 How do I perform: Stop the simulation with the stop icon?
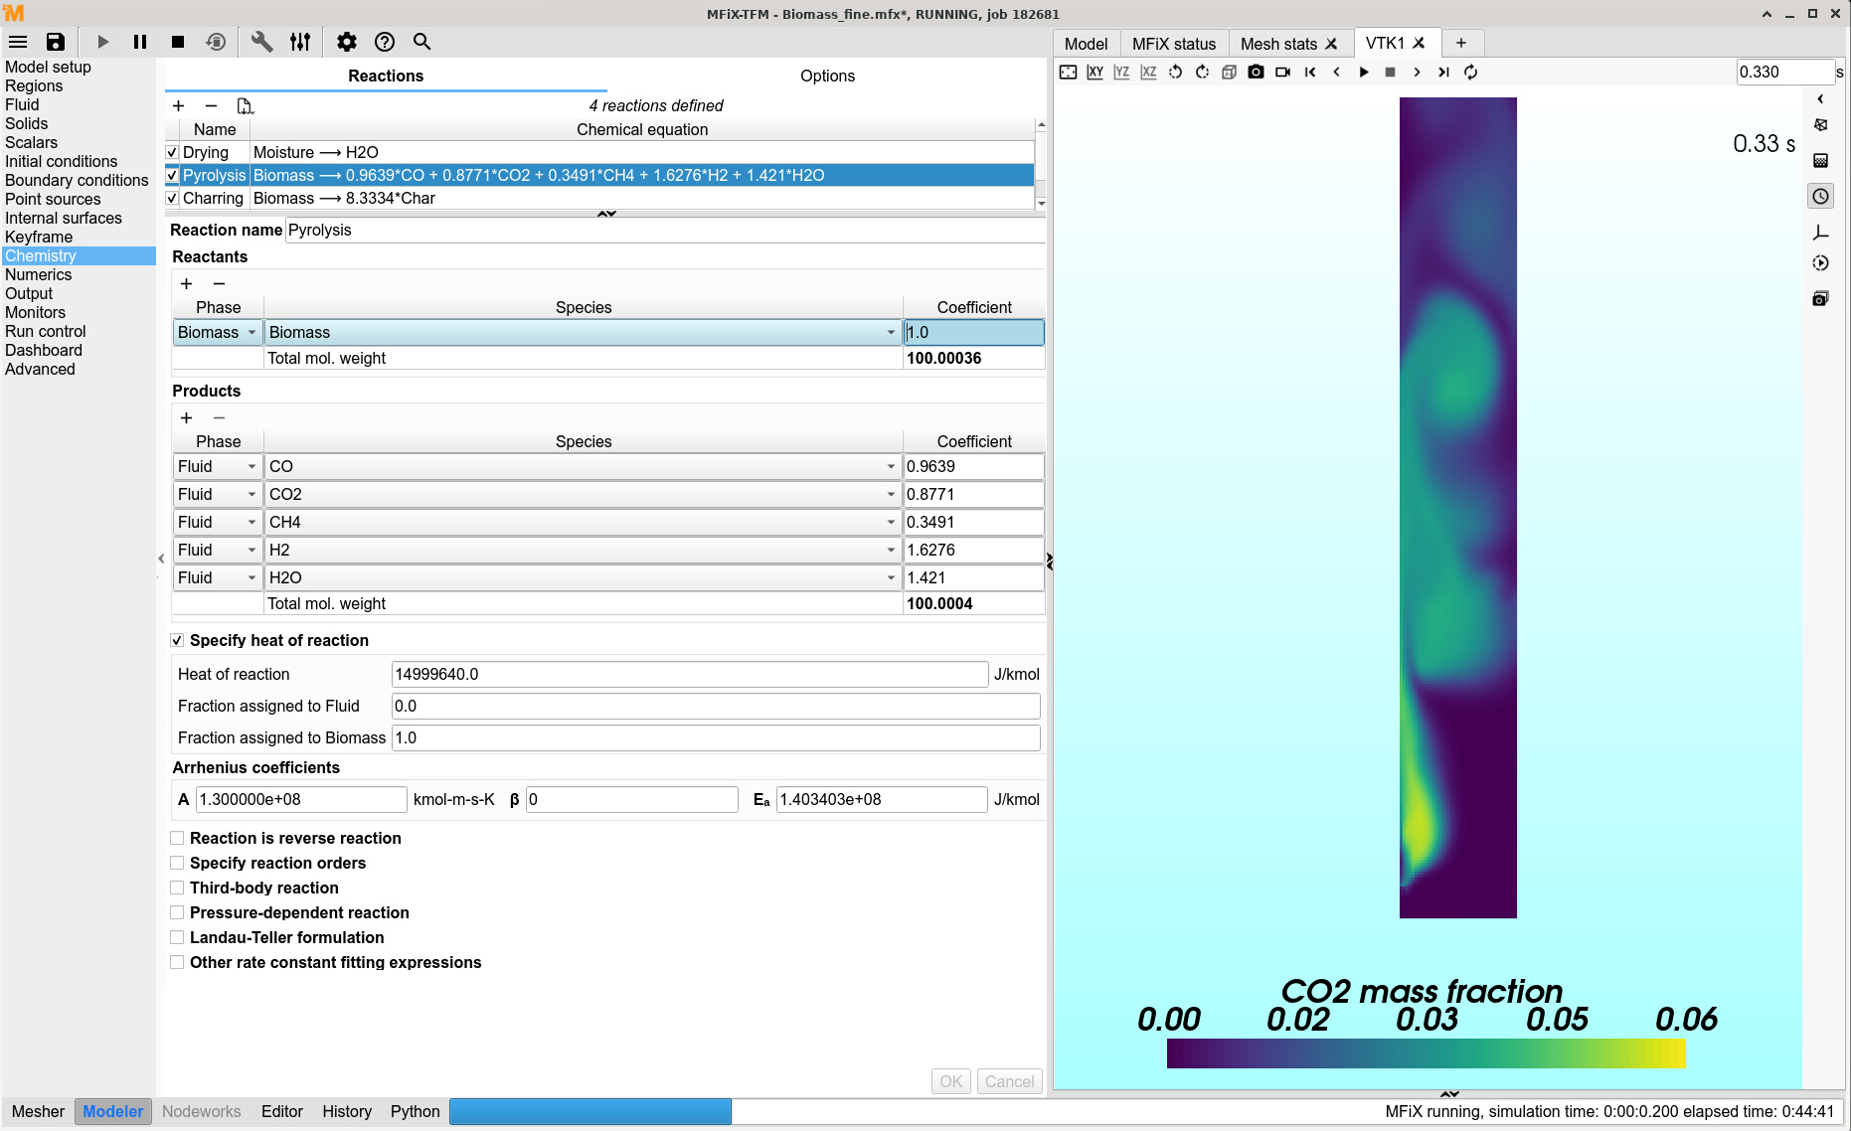[178, 42]
